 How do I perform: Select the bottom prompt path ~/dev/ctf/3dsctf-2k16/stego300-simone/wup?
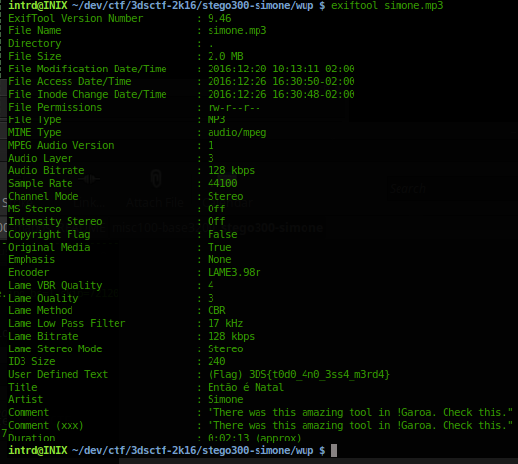tap(193, 451)
